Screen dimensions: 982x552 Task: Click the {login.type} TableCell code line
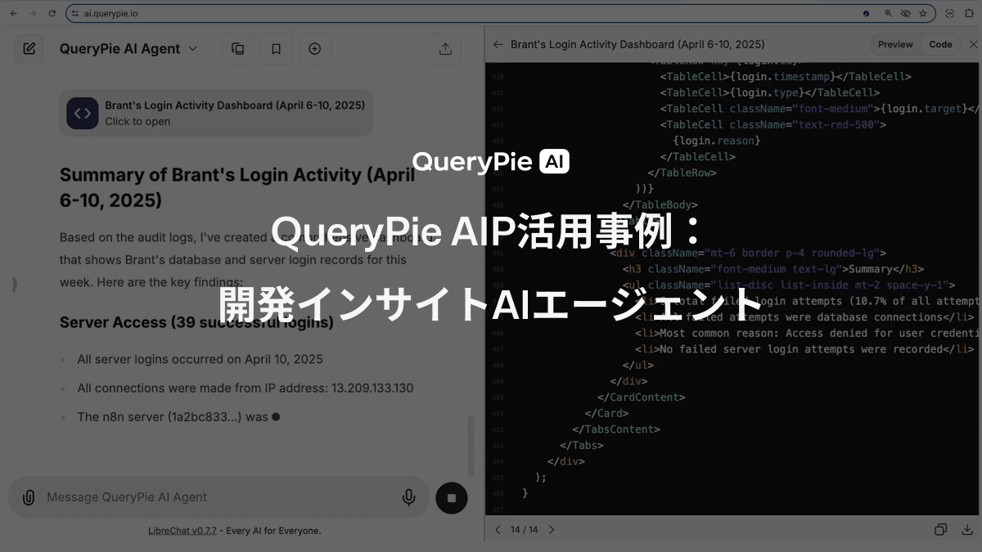pyautogui.click(x=770, y=92)
